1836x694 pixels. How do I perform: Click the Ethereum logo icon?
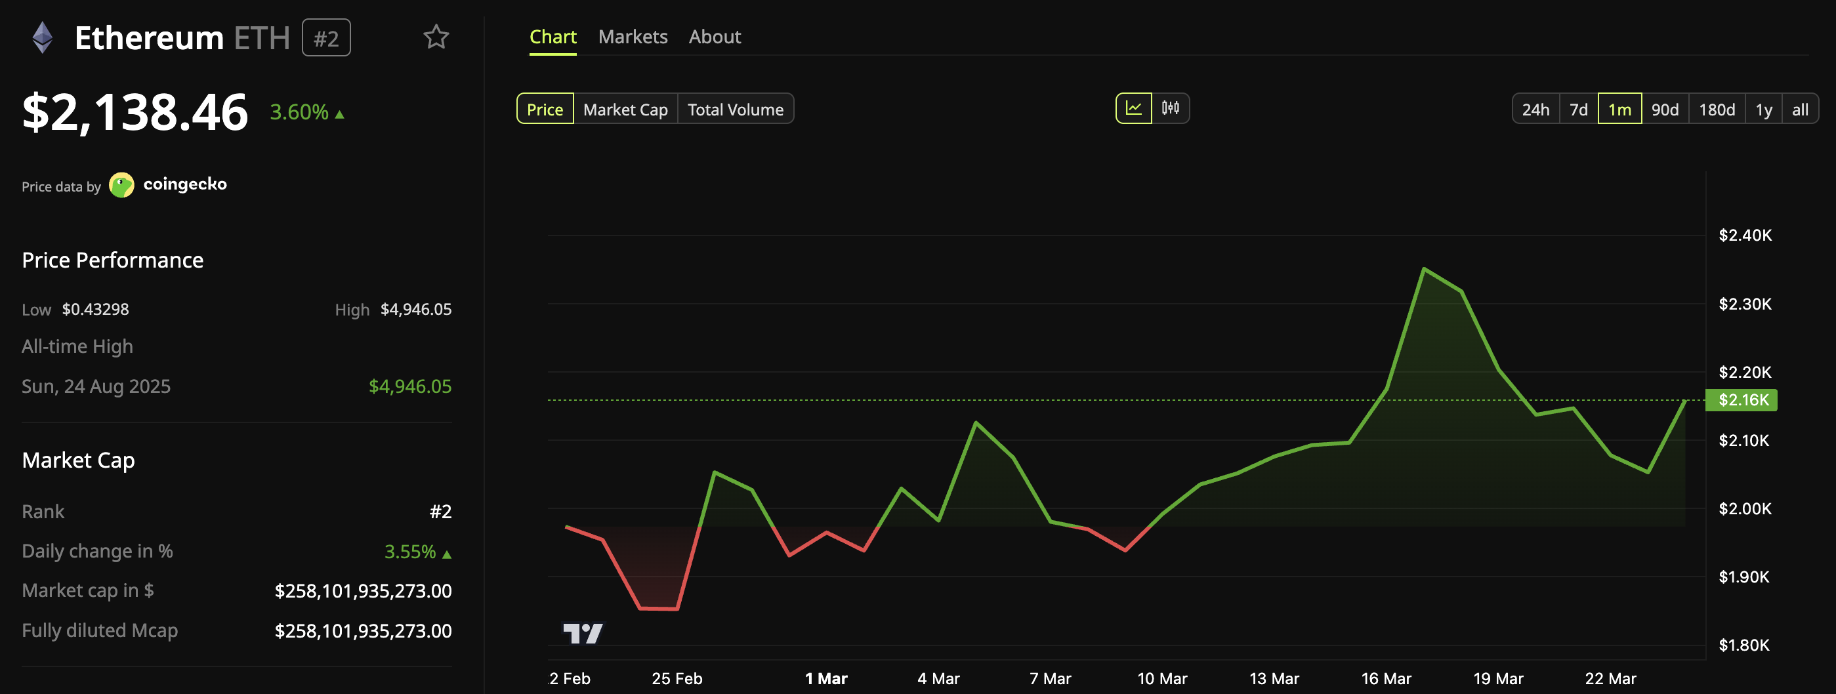point(43,37)
